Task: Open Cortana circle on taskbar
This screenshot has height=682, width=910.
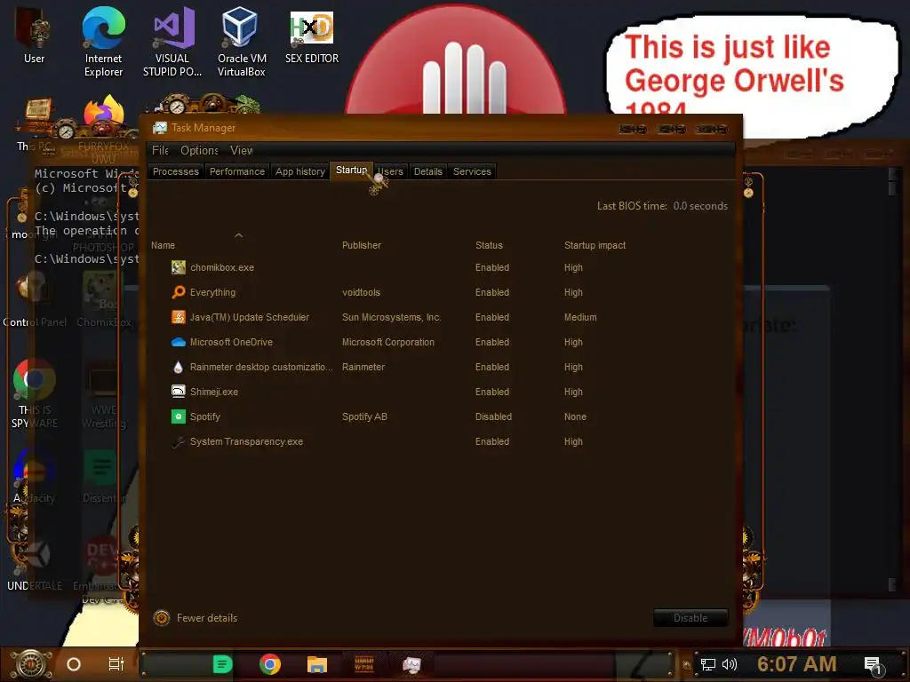Action: click(73, 664)
